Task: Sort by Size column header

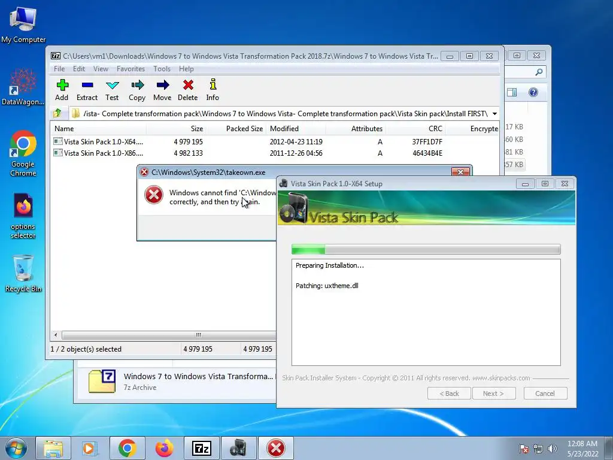Action: (x=176, y=129)
